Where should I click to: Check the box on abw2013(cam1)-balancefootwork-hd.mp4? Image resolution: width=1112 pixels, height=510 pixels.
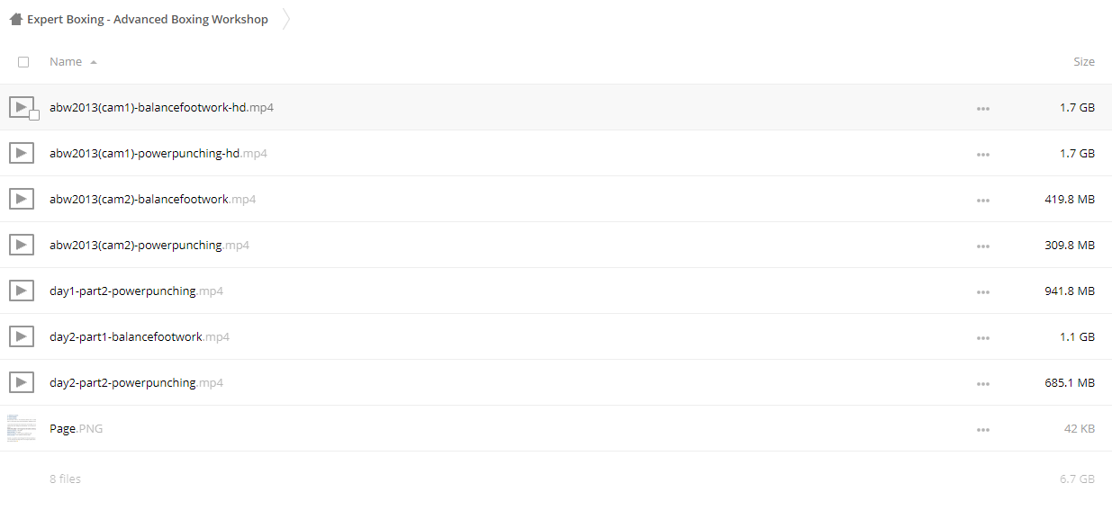pos(34,115)
